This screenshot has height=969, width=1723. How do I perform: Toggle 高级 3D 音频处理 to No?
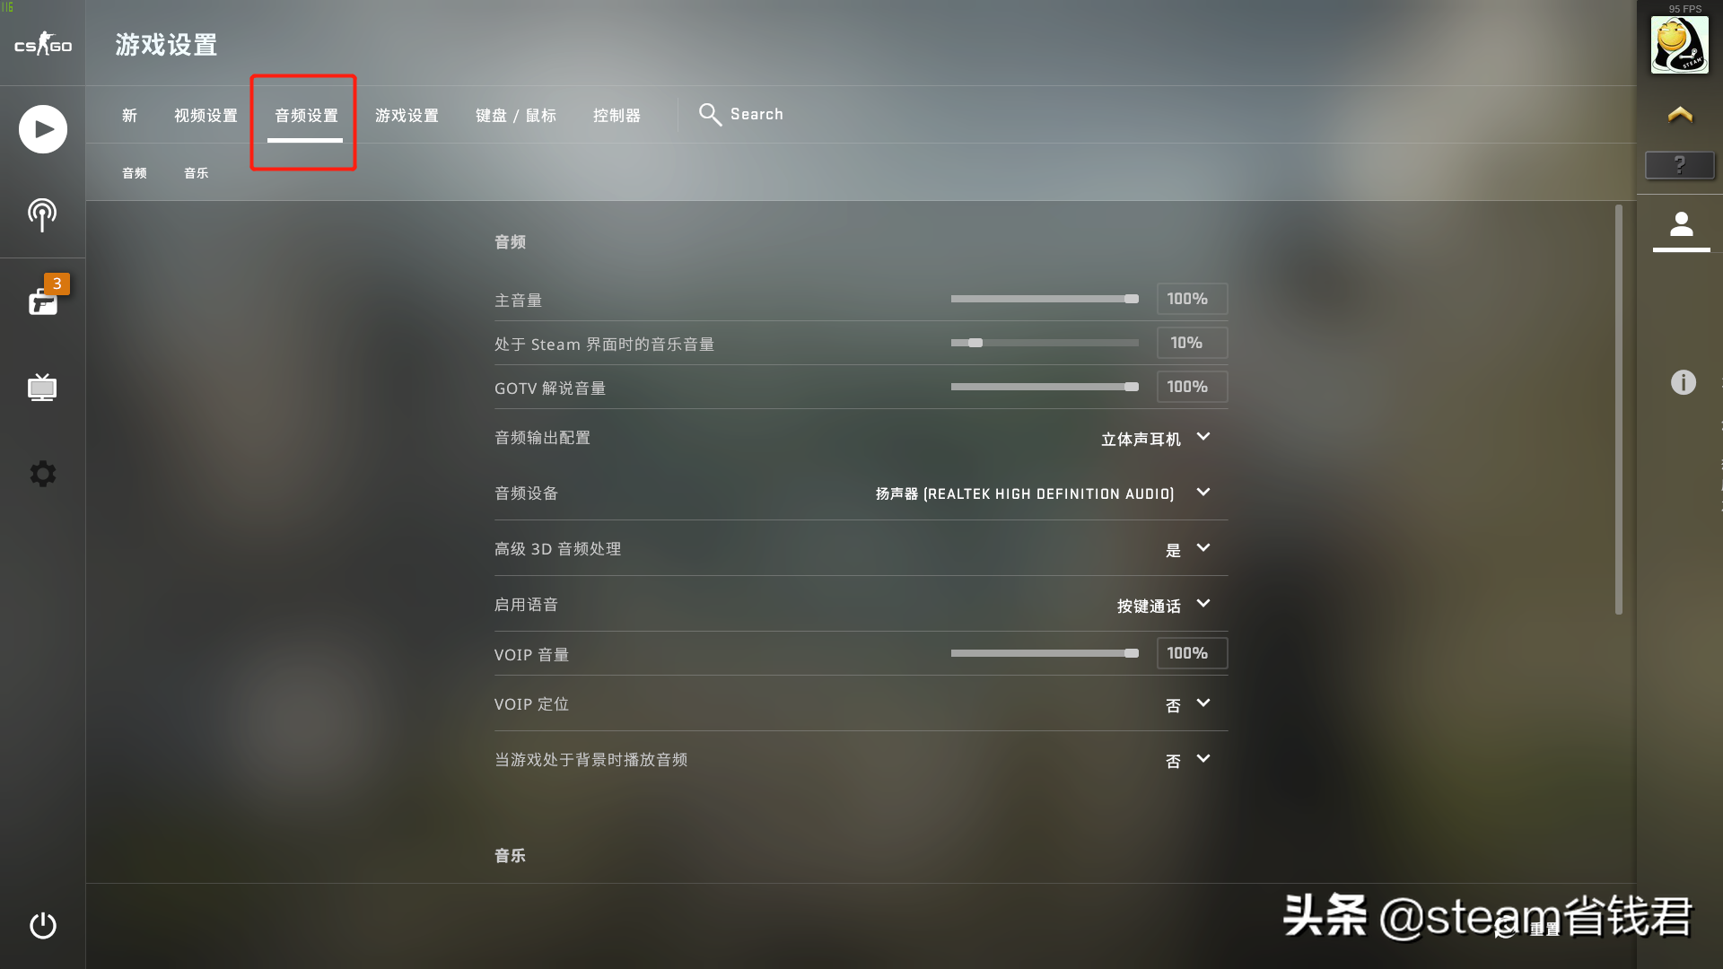click(x=1185, y=549)
